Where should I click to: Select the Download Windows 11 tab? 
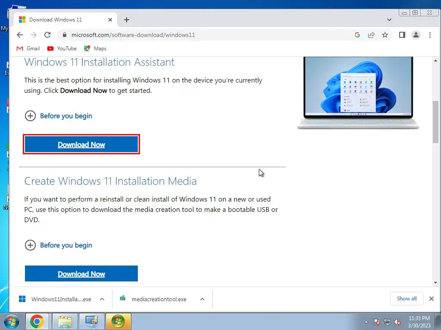pyautogui.click(x=65, y=20)
